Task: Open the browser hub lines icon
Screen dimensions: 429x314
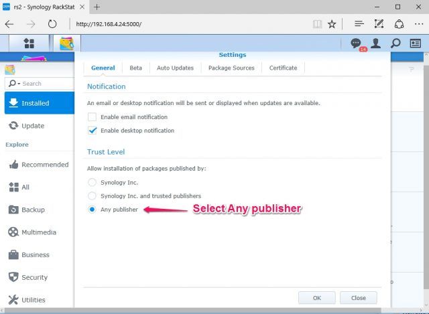Action: [359, 24]
